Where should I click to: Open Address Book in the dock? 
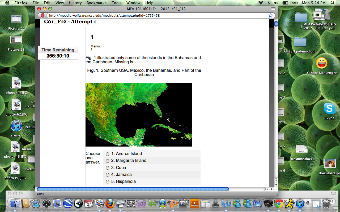point(26,203)
